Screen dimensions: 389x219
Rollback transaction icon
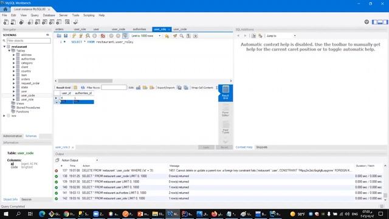[118, 36]
